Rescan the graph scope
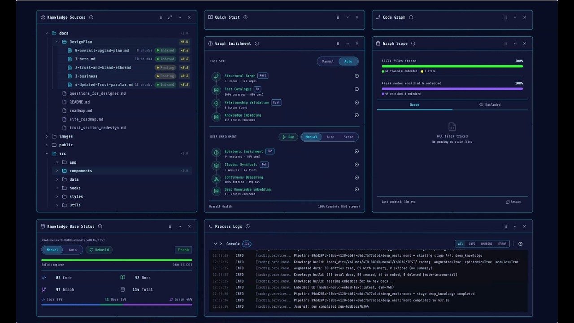 click(x=513, y=202)
